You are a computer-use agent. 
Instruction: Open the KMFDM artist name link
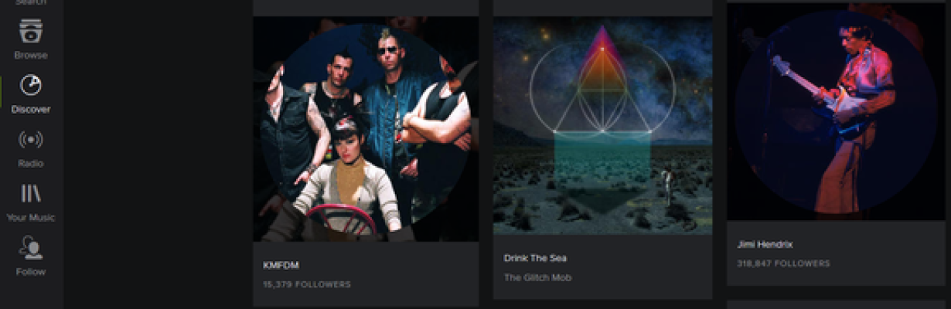[281, 266]
